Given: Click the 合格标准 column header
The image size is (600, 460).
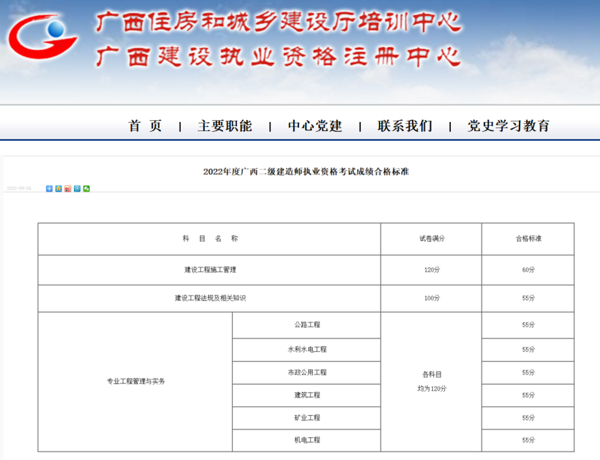Looking at the screenshot, I should (528, 239).
